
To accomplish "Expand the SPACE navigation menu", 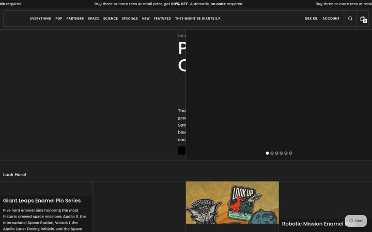I will pos(94,19).
